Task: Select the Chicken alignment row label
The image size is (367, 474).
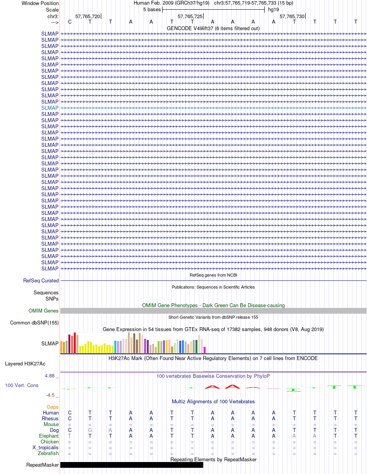Action: pos(49,442)
